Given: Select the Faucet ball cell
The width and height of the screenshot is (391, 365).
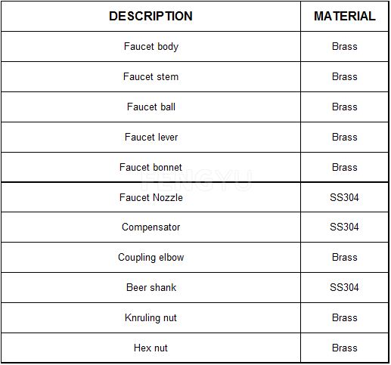Looking at the screenshot, I should point(151,107).
